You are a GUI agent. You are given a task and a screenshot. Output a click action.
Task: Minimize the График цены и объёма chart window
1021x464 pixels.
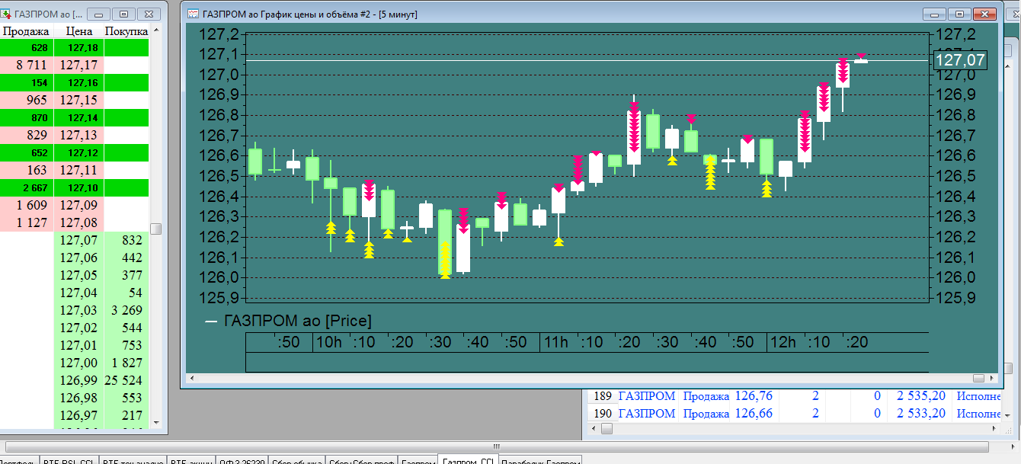click(934, 14)
